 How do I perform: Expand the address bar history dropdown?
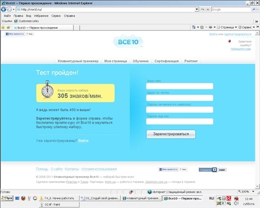click(197, 9)
